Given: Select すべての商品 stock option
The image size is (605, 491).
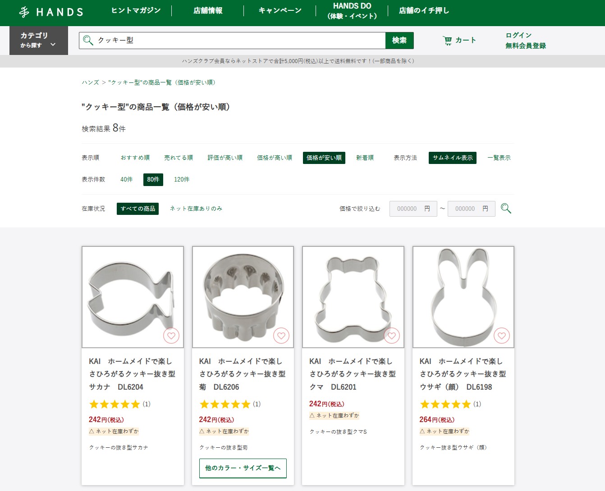Looking at the screenshot, I should pyautogui.click(x=137, y=208).
